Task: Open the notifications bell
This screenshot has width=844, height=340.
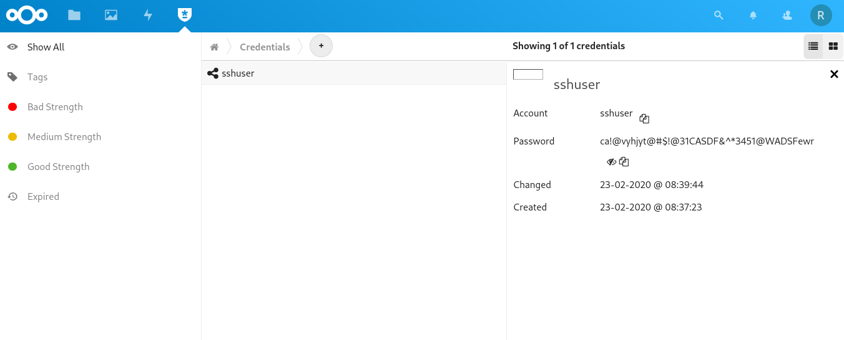Action: pos(753,16)
